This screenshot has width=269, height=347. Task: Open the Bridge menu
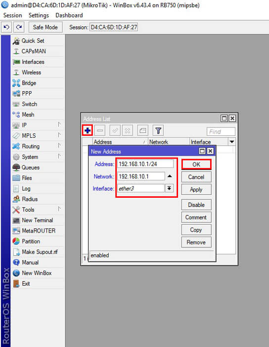tap(38, 83)
